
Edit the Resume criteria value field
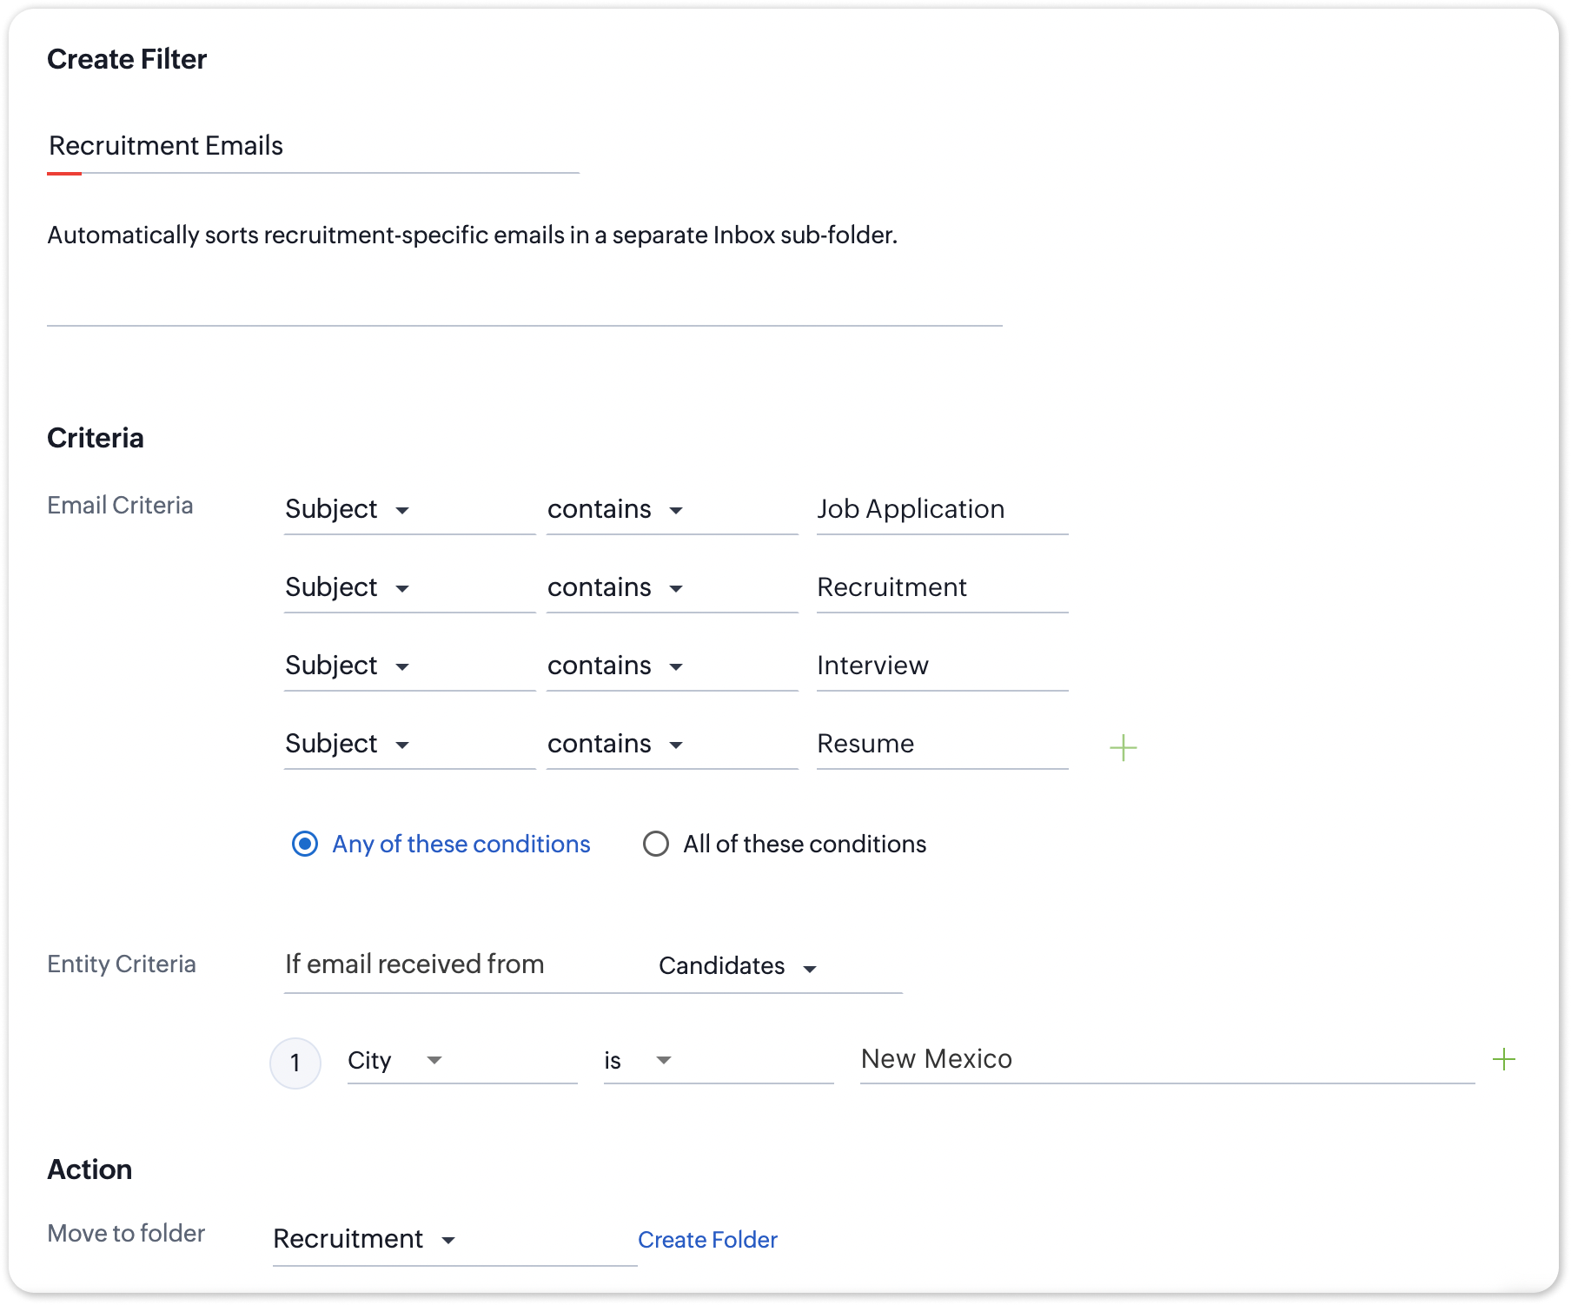942,744
